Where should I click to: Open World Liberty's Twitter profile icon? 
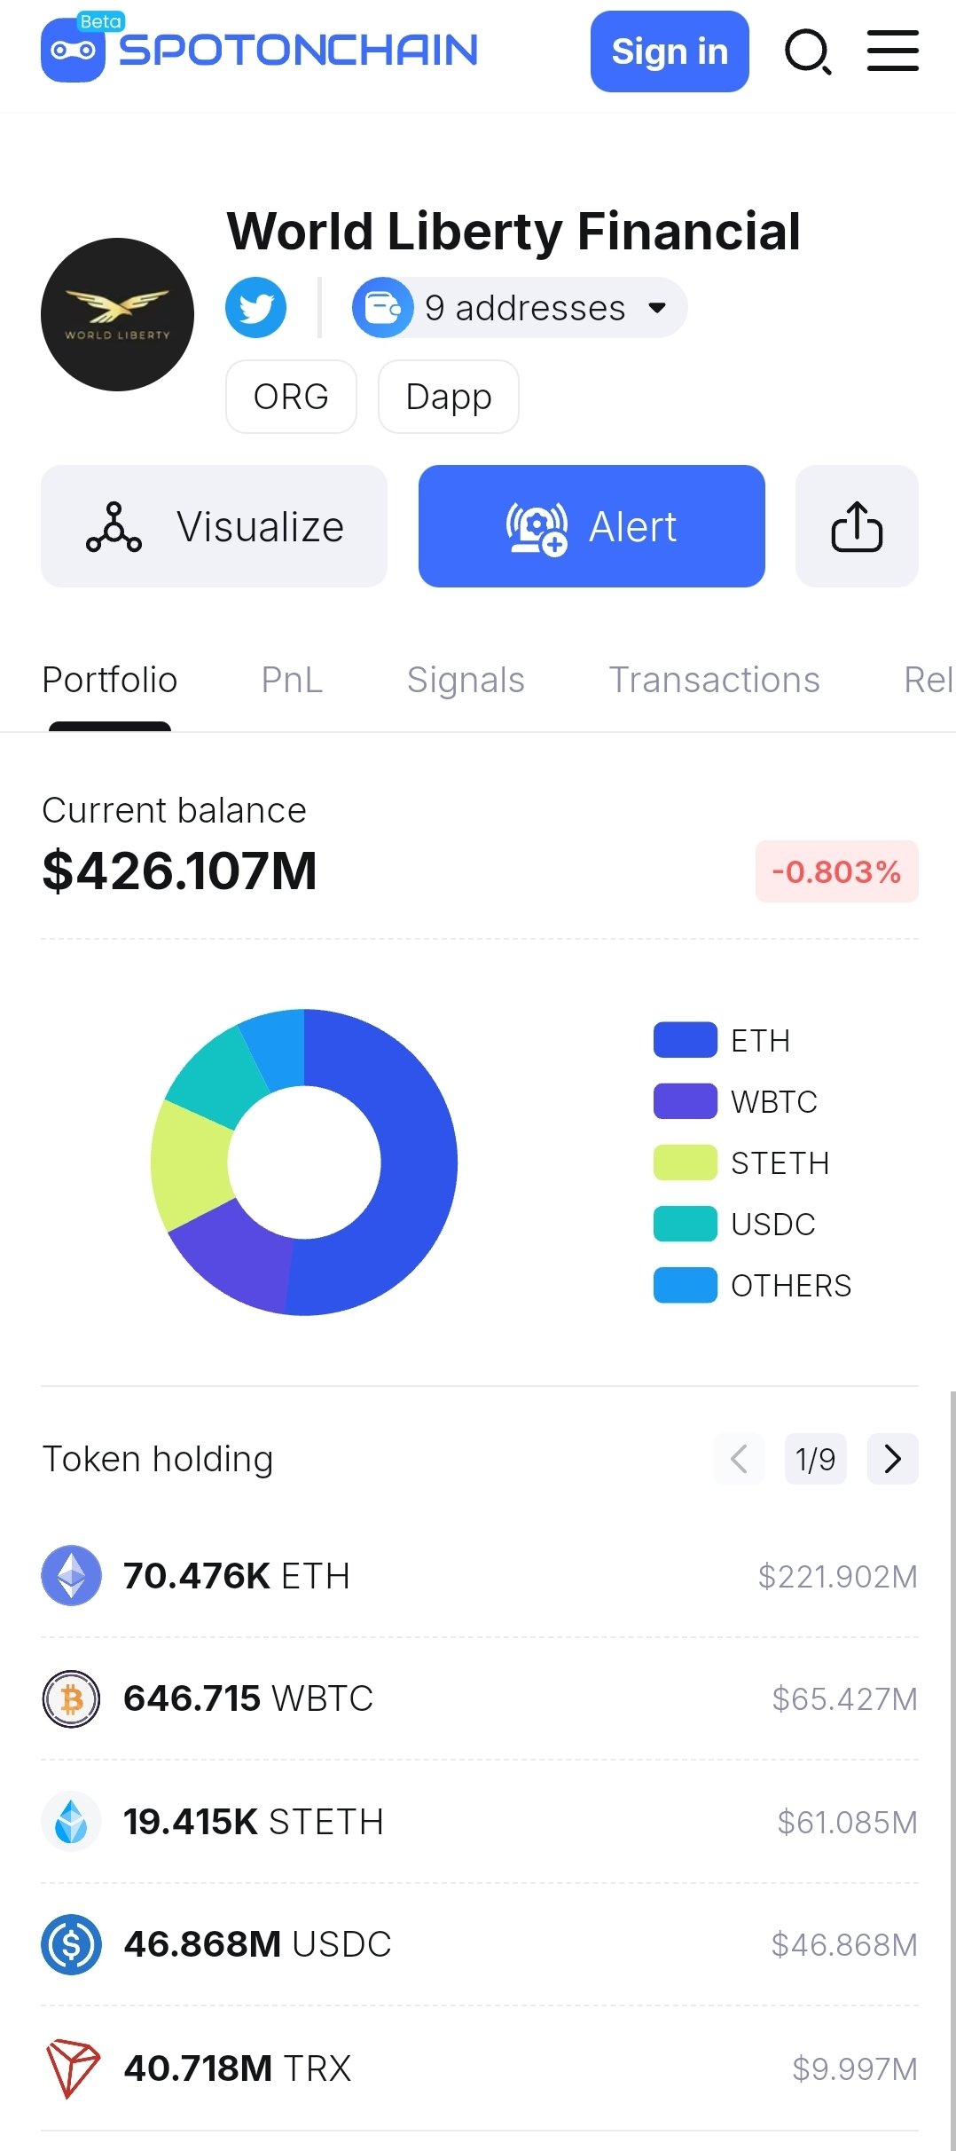(255, 308)
